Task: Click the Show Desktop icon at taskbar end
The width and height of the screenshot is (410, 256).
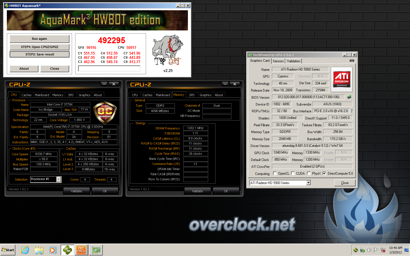Action: coord(406,250)
